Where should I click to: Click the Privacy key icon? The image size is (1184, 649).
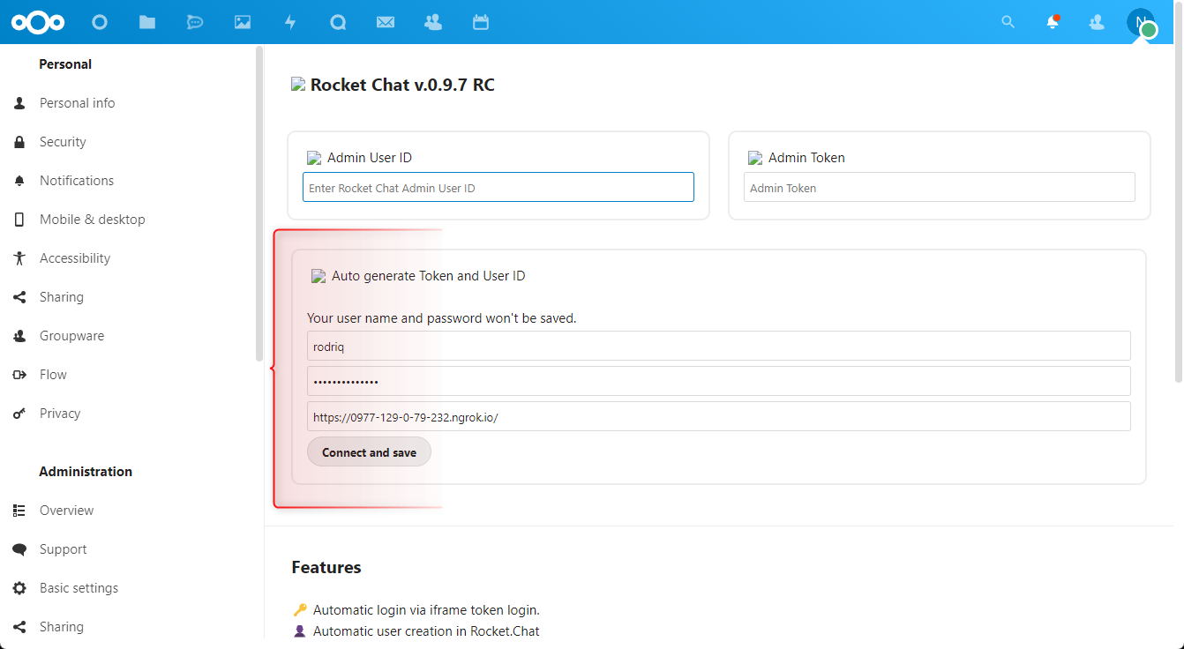tap(19, 414)
